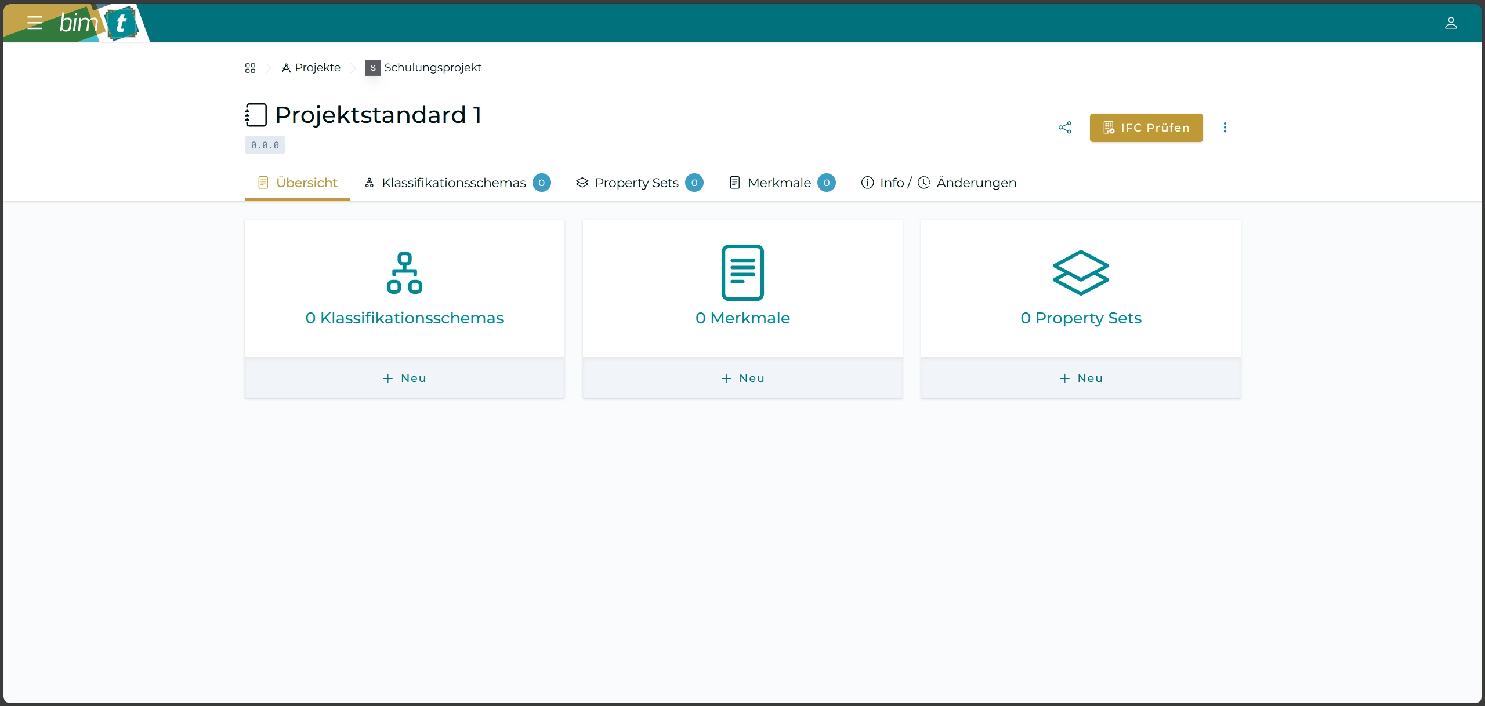The image size is (1485, 706).
Task: Click the Projektstandard notebook icon
Action: pos(256,115)
